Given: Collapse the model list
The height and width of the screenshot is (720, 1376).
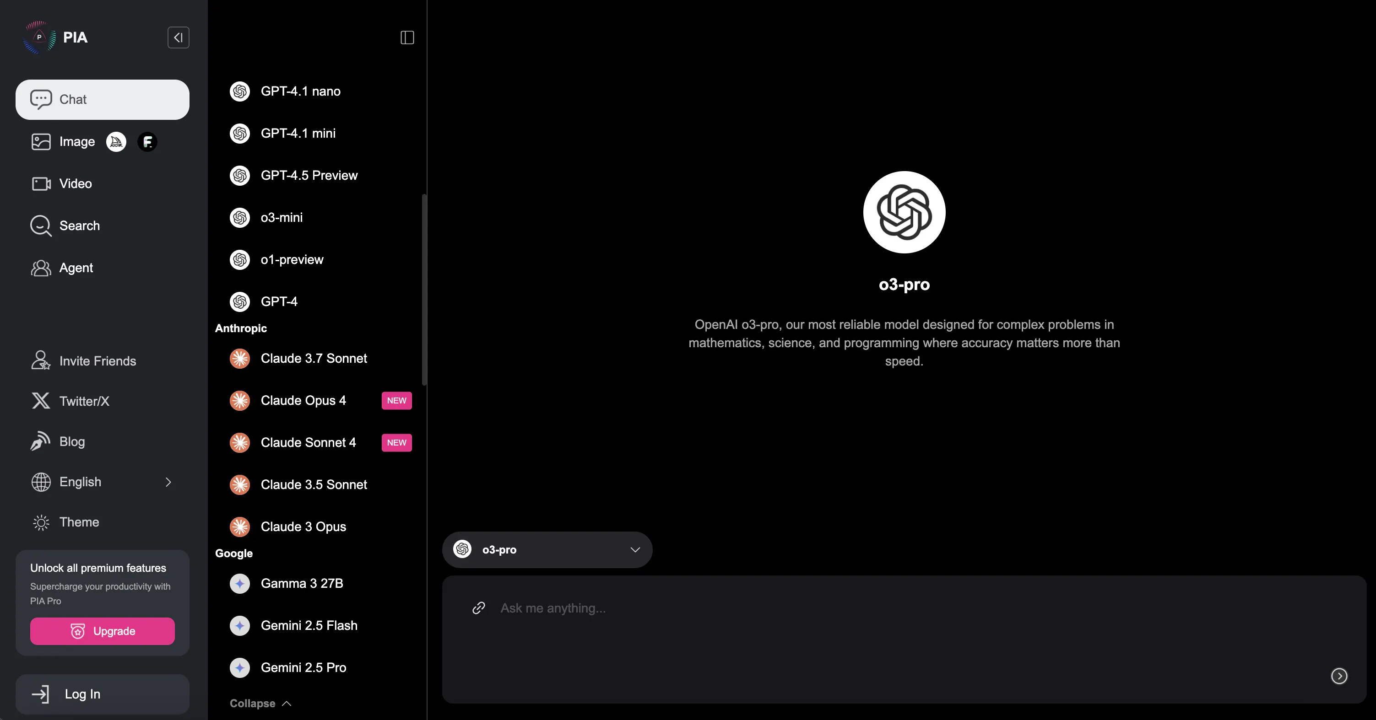Looking at the screenshot, I should click(260, 704).
